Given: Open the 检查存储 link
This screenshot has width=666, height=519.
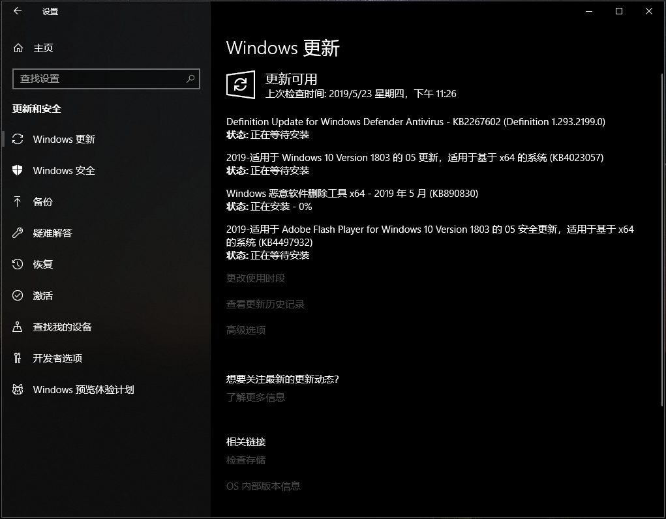Looking at the screenshot, I should pyautogui.click(x=245, y=460).
